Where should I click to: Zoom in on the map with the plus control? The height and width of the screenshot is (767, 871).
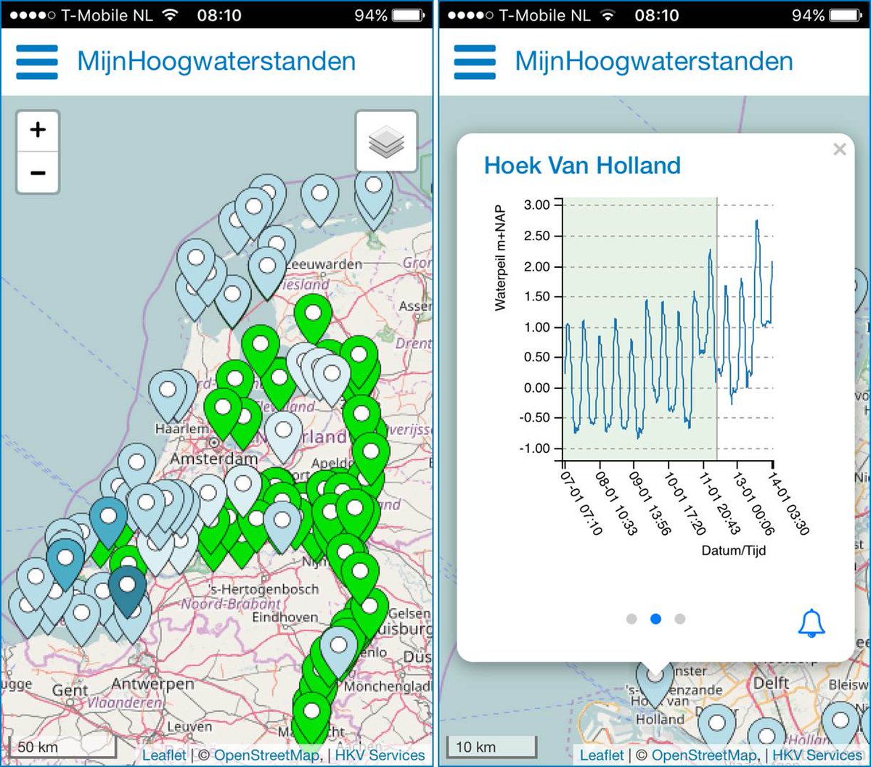click(37, 131)
